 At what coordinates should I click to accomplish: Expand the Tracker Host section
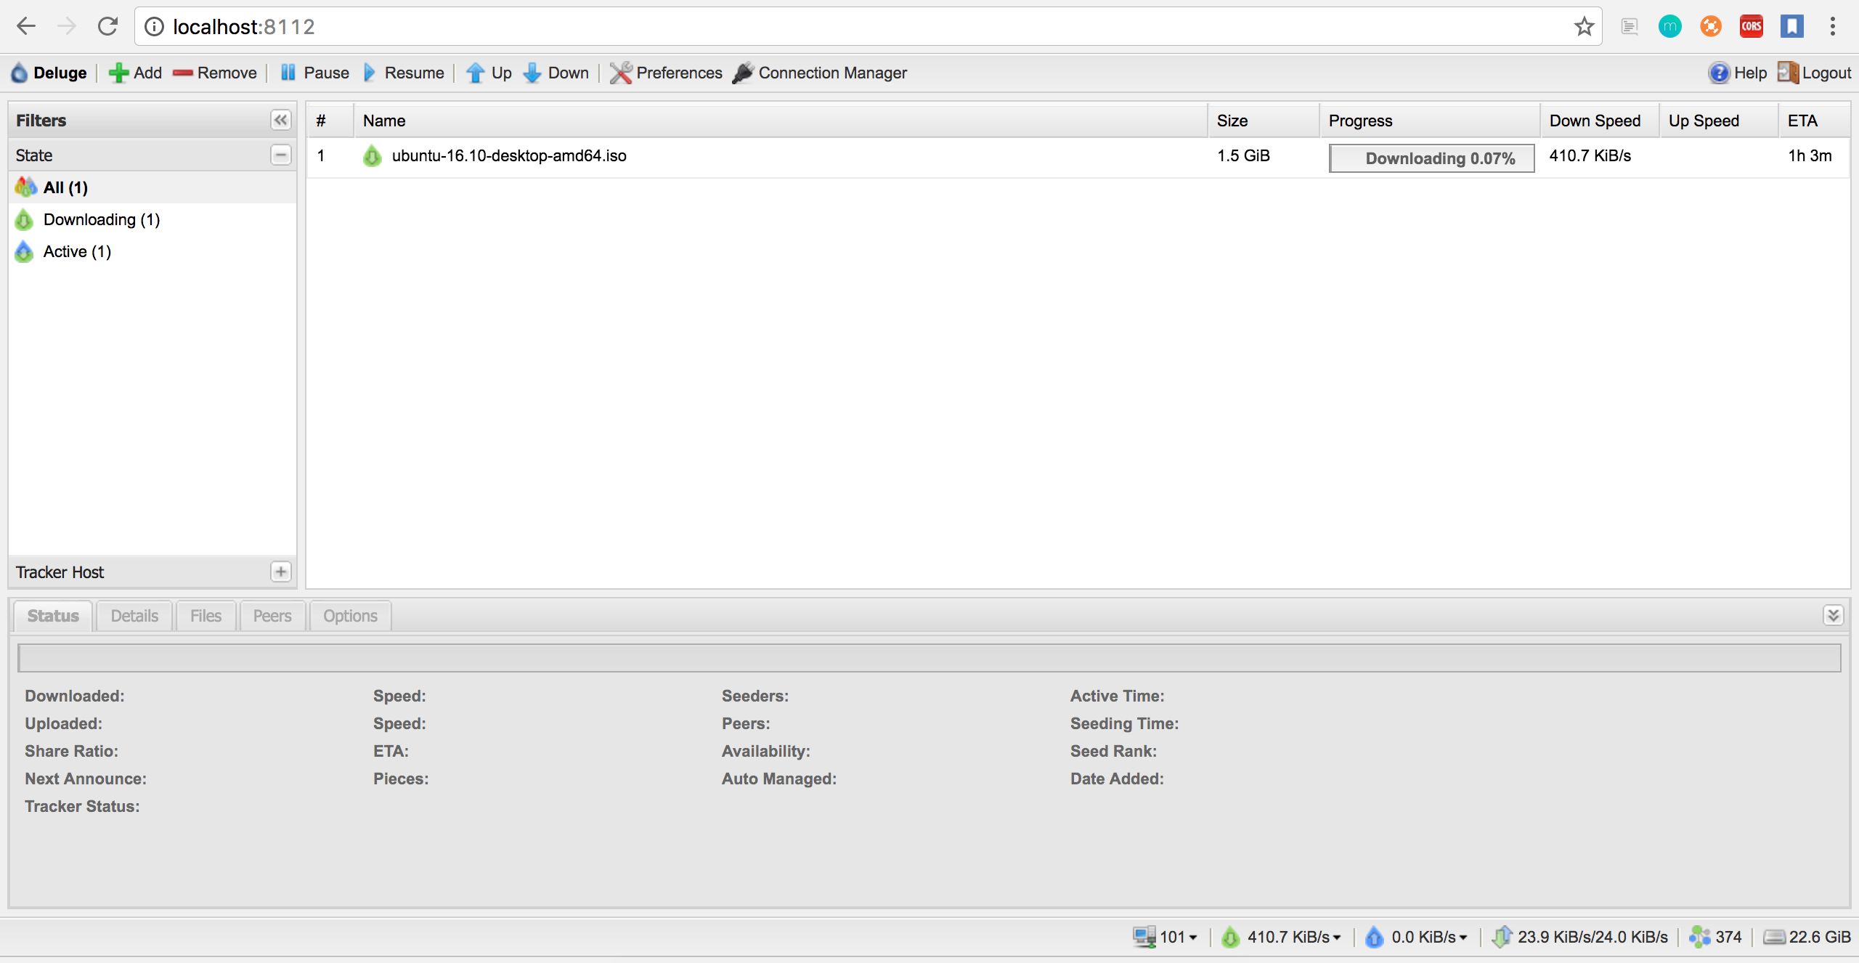pos(280,572)
